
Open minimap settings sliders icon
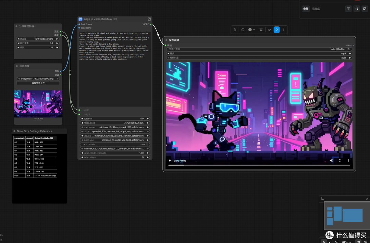(322, 199)
